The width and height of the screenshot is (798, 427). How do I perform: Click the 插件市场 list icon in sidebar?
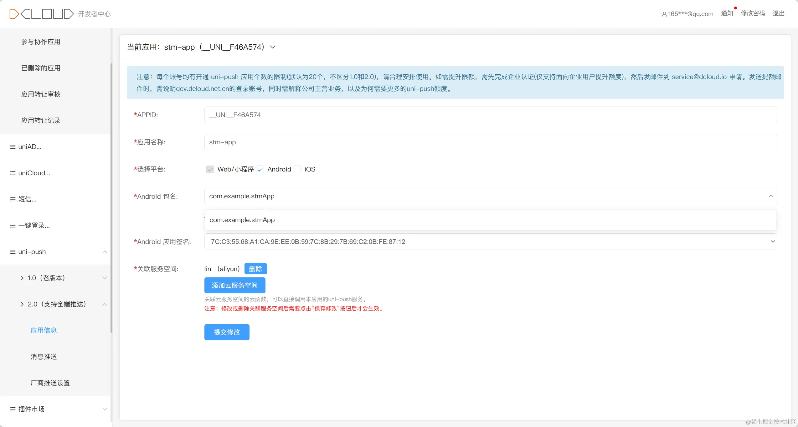click(13, 409)
